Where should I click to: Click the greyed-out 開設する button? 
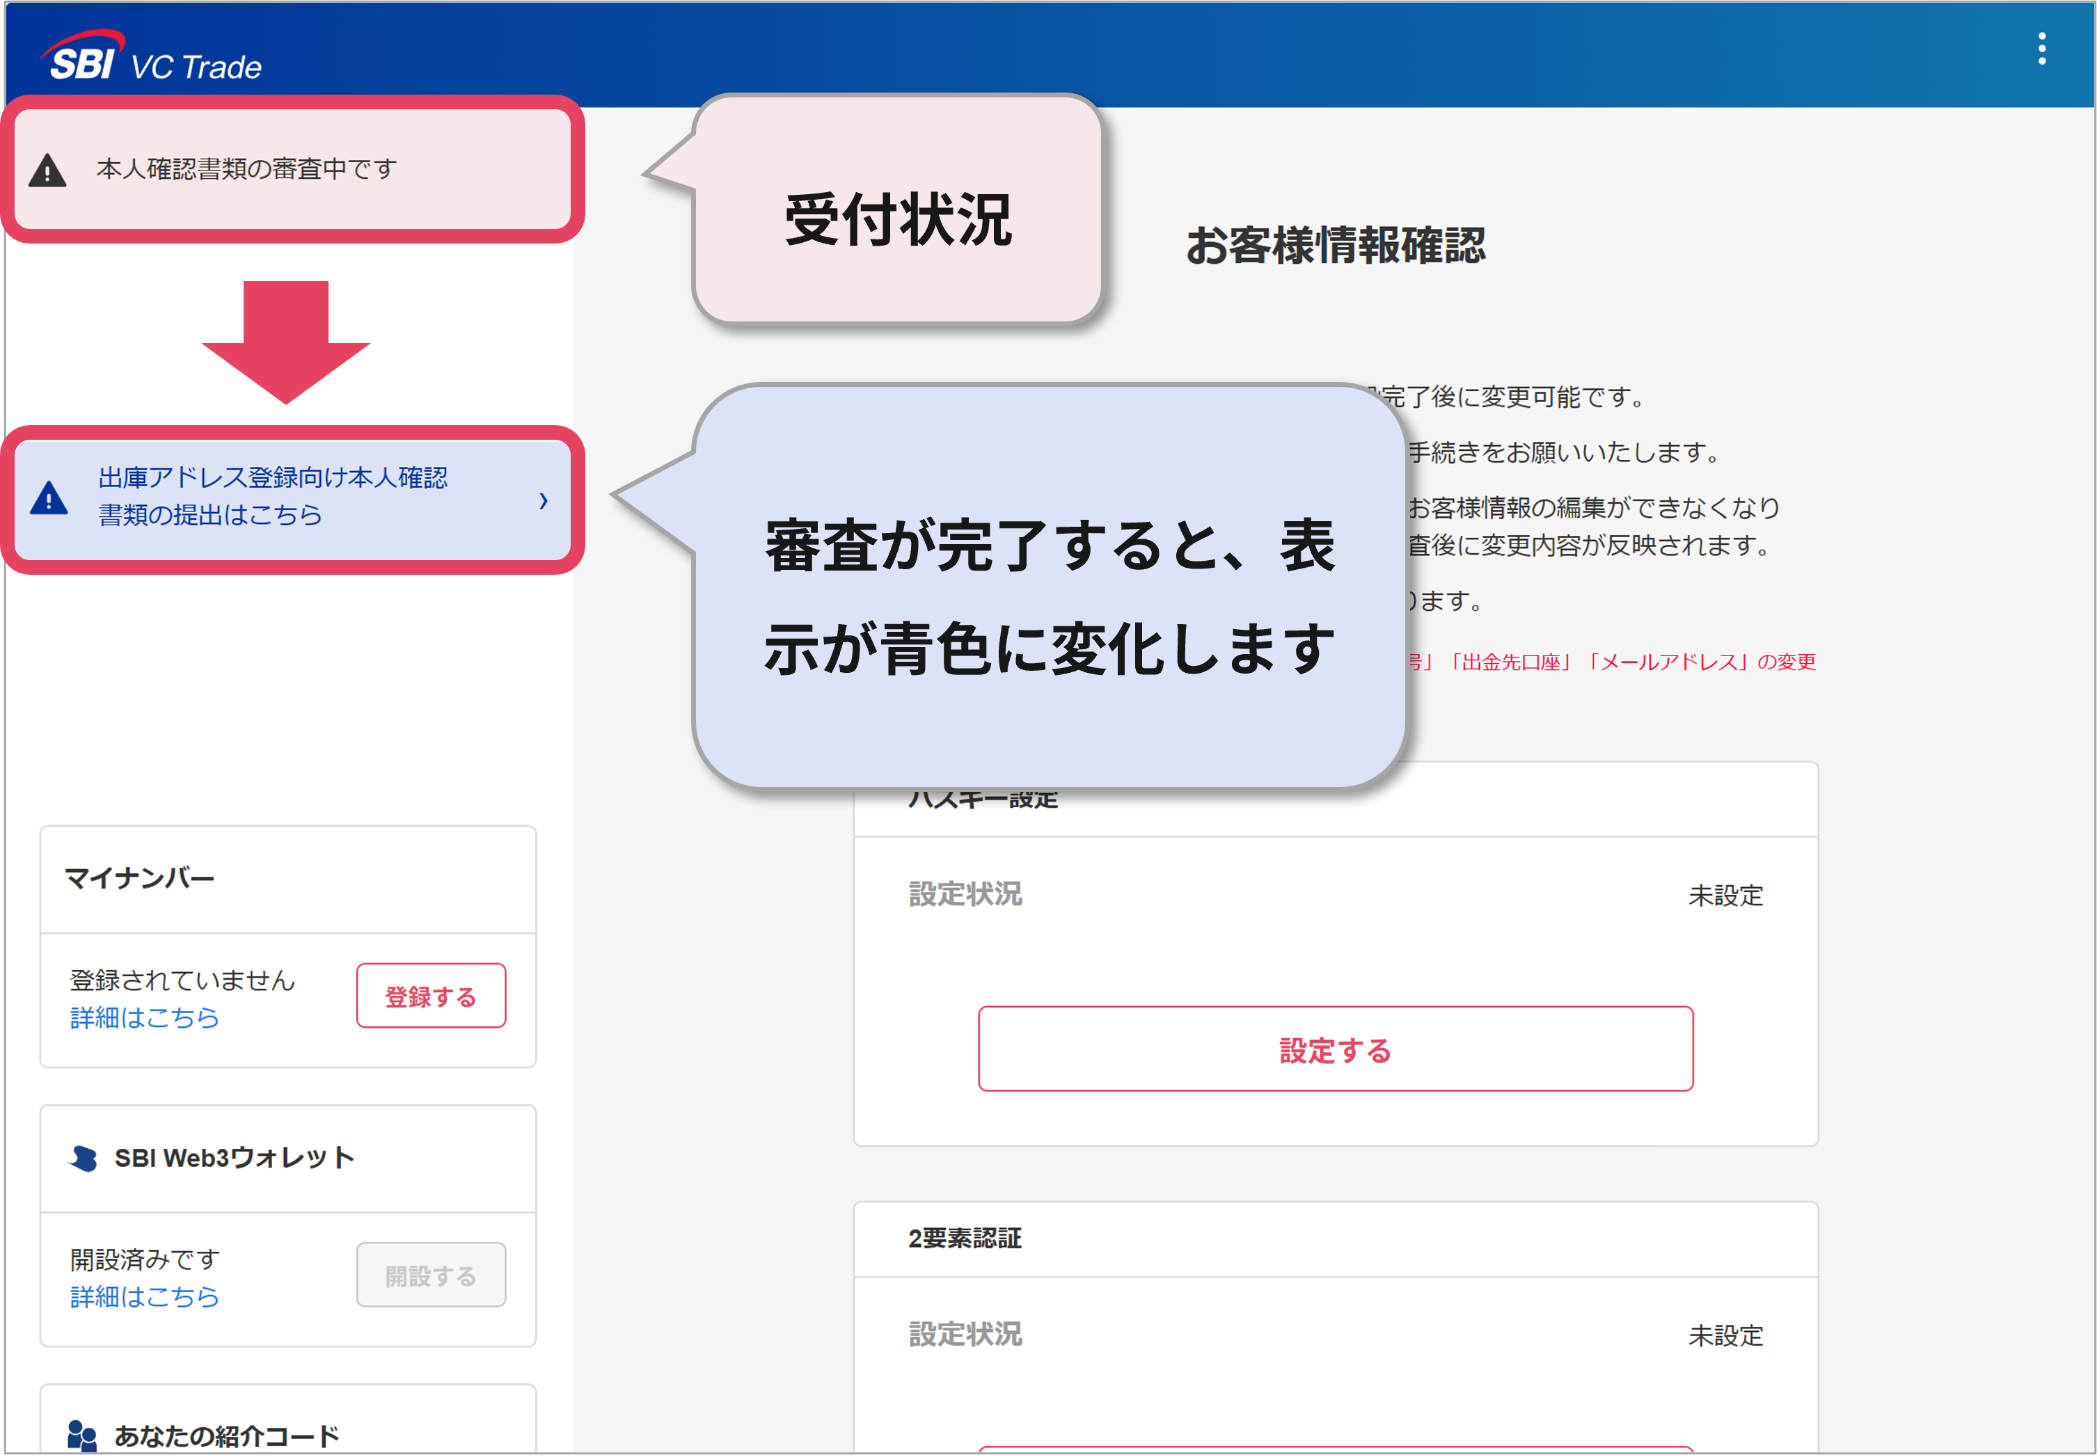pos(430,1275)
